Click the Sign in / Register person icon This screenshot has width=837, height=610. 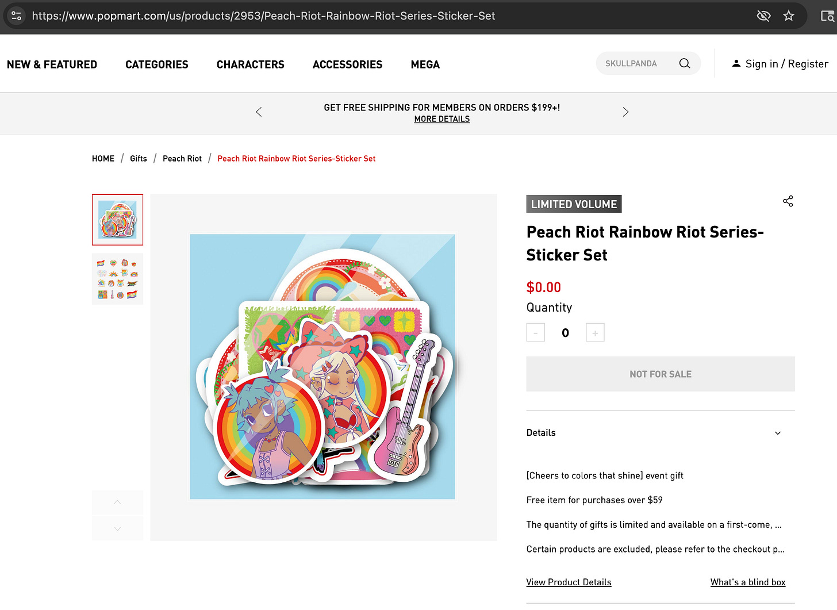point(736,63)
